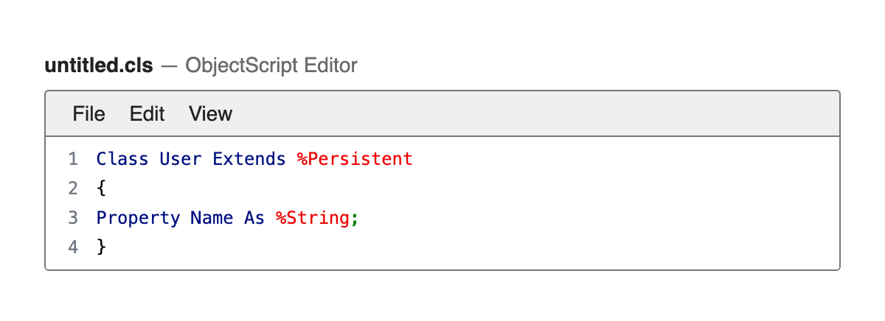Open the File menu
Screen dimensions: 885x321
coord(88,113)
